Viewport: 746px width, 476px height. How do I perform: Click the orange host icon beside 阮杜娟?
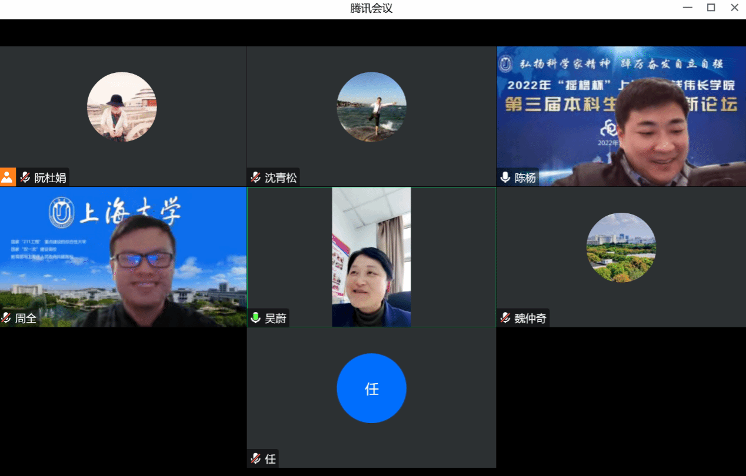click(8, 177)
